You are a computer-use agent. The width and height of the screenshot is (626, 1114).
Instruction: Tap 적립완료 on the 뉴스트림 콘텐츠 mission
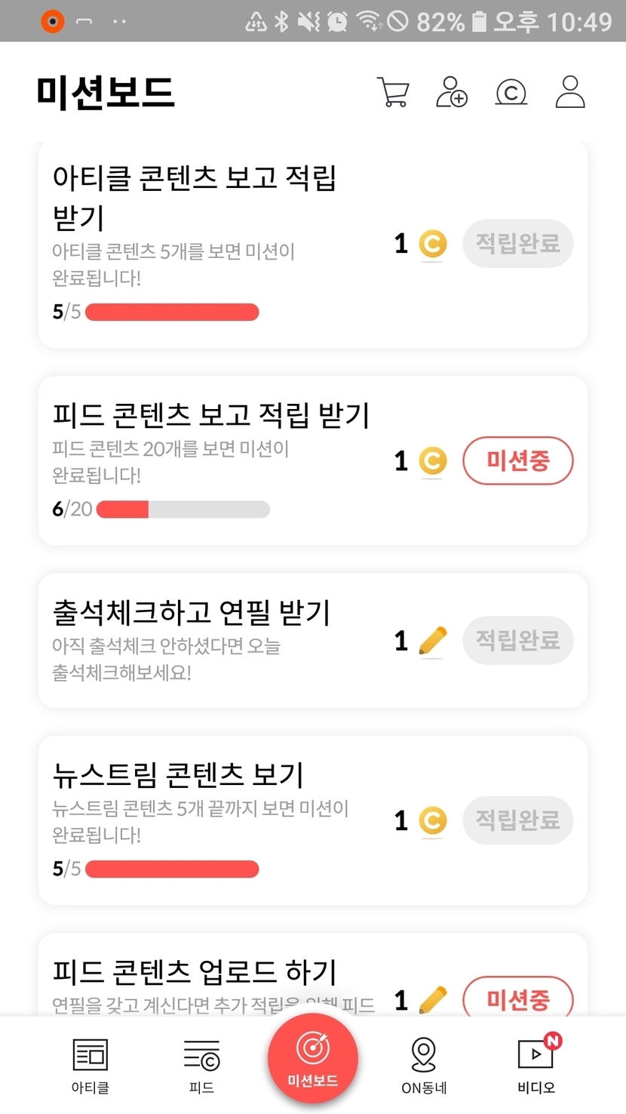pyautogui.click(x=517, y=820)
